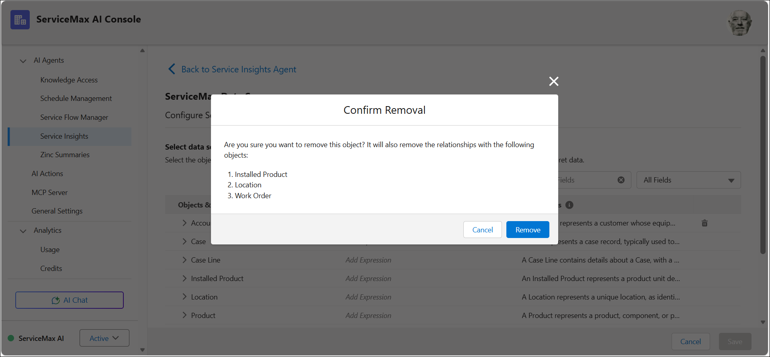Click the Case Line description text
This screenshot has width=770, height=357.
pyautogui.click(x=600, y=260)
